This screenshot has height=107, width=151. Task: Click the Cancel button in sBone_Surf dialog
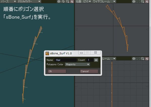coord(89,71)
